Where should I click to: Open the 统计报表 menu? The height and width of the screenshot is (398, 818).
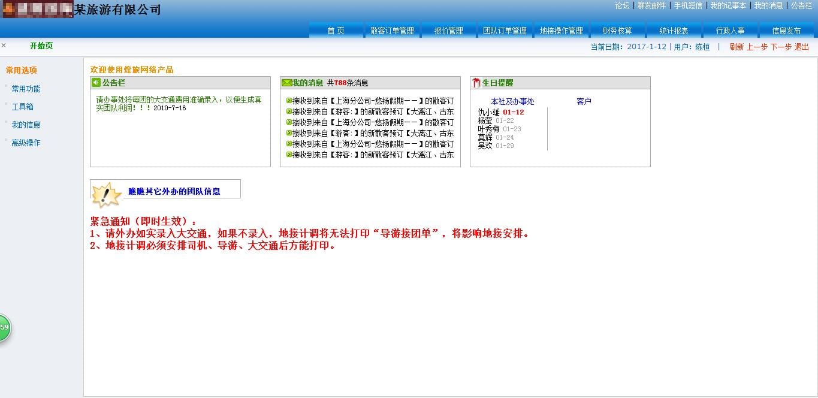pos(674,31)
